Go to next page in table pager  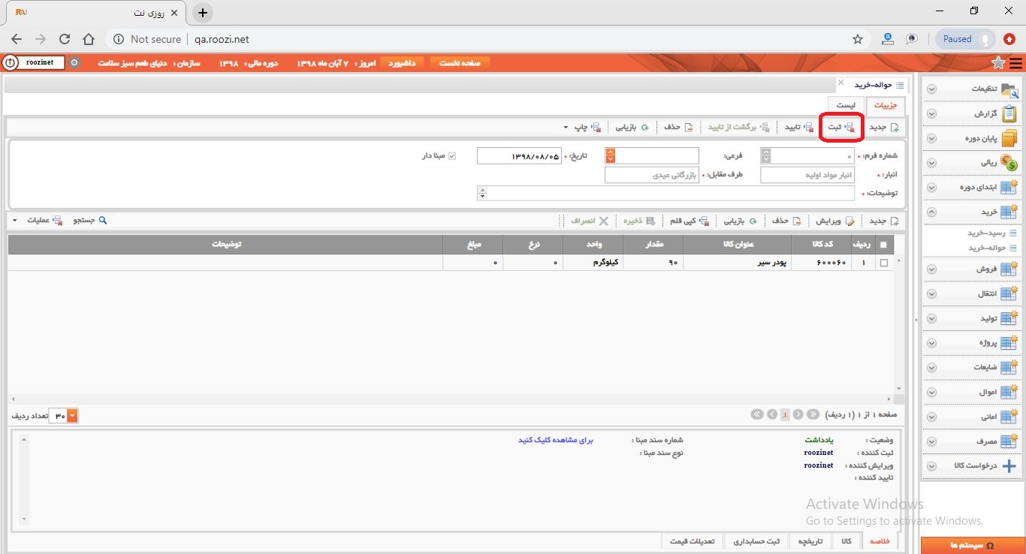click(x=771, y=414)
